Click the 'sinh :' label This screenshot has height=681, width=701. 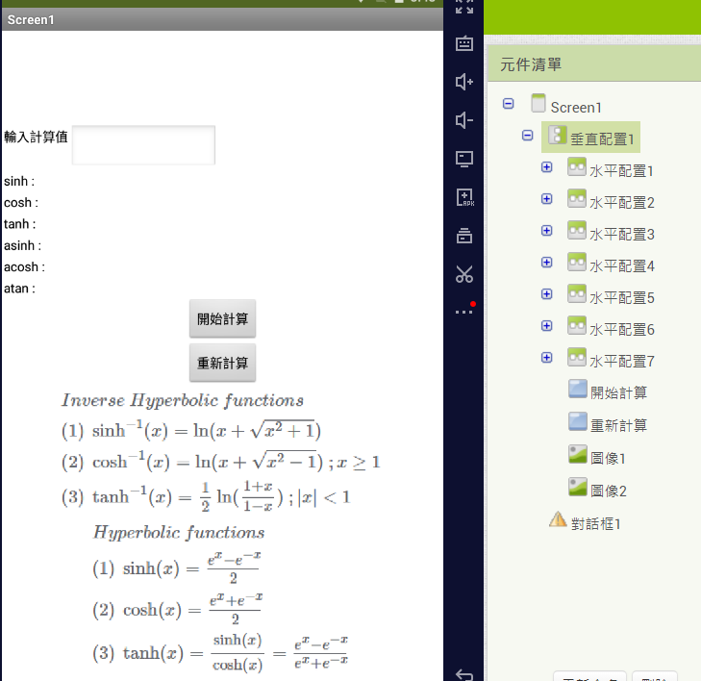19,181
